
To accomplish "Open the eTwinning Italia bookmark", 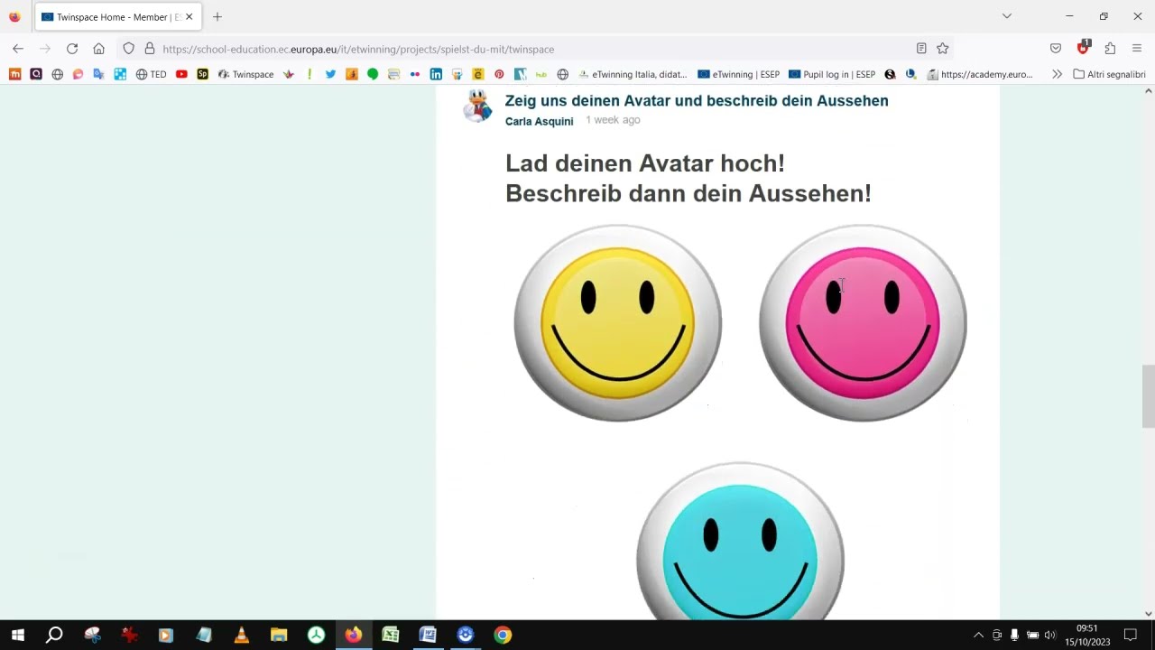I will [633, 74].
